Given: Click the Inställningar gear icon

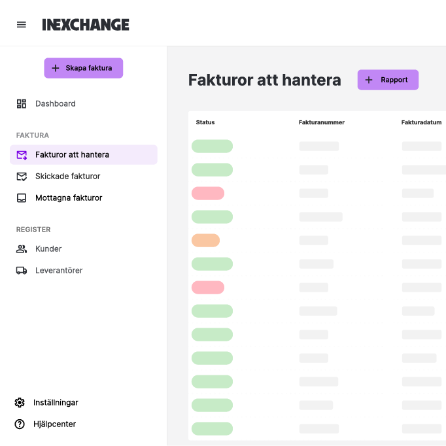Looking at the screenshot, I should (x=20, y=402).
